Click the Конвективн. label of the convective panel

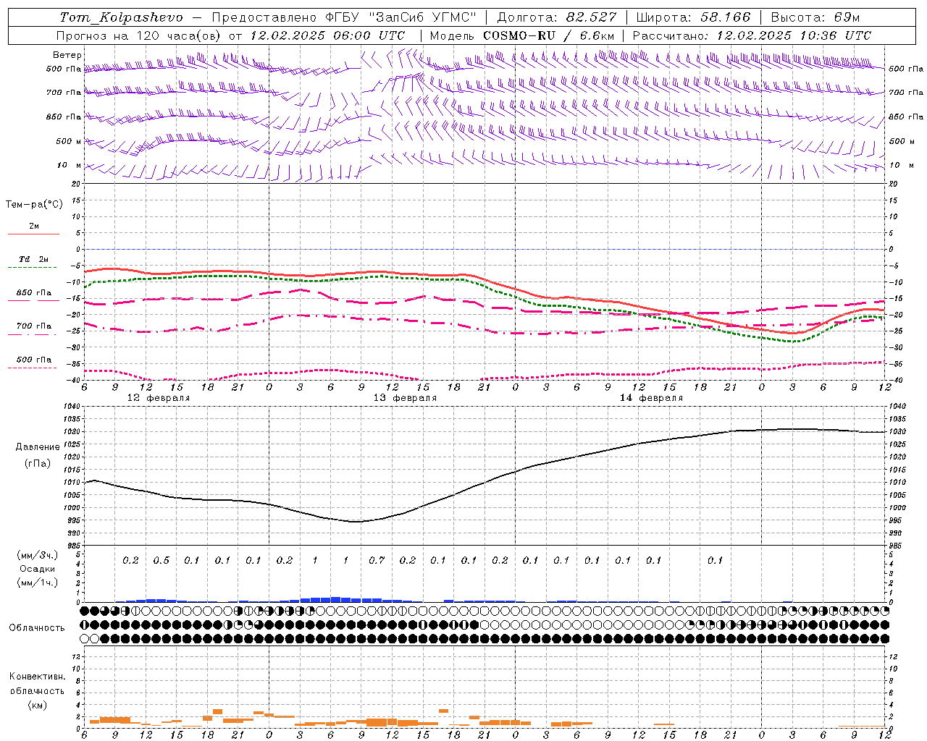(x=37, y=677)
